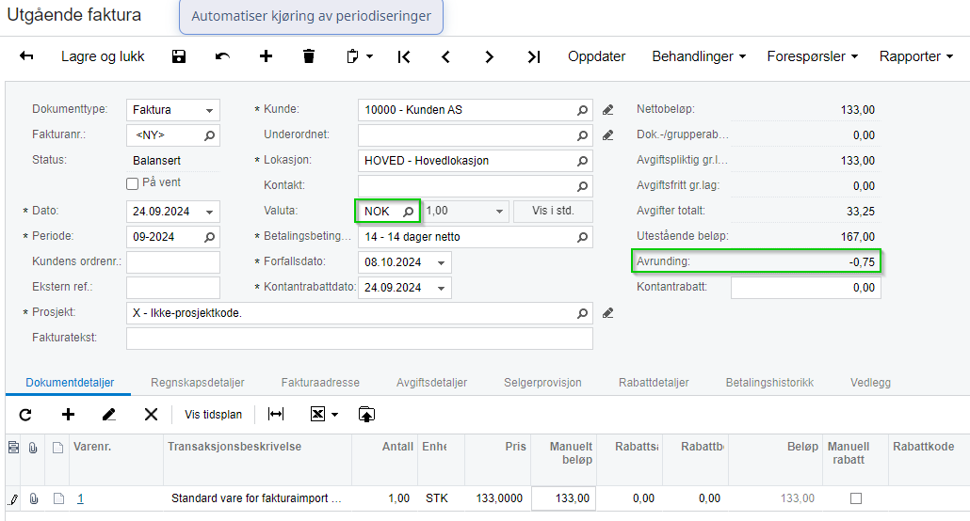Click the Ekstern ref. input field

pos(173,288)
